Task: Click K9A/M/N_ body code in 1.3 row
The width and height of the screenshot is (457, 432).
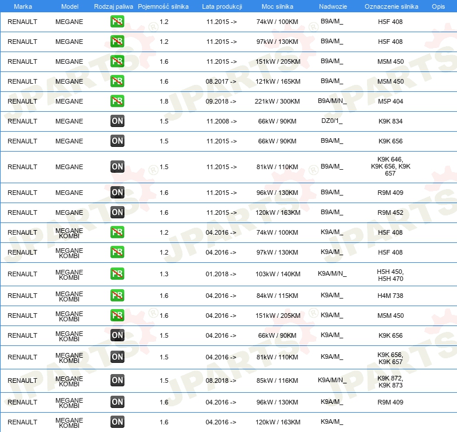Action: 333,274
